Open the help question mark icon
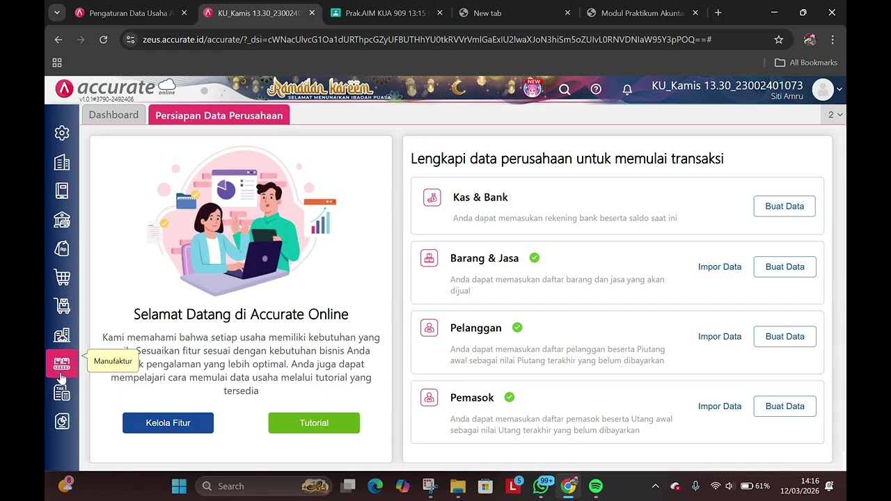The height and width of the screenshot is (501, 891). pos(596,89)
